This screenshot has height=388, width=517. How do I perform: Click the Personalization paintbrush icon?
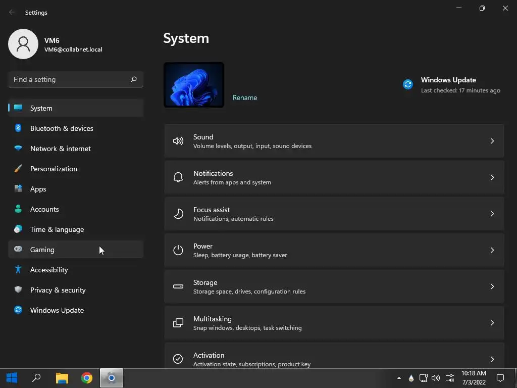click(x=18, y=169)
